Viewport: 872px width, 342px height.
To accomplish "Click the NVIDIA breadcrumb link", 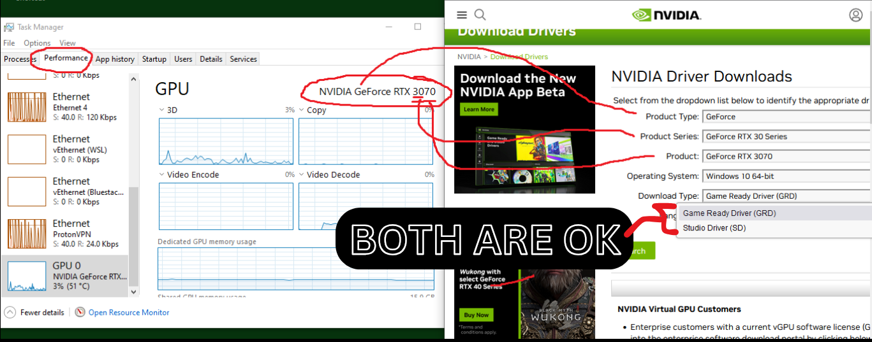I will pyautogui.click(x=469, y=57).
